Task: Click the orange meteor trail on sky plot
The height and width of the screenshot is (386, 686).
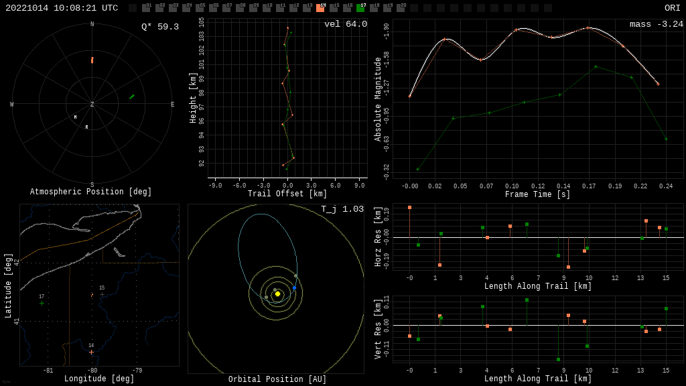Action: 92,60
